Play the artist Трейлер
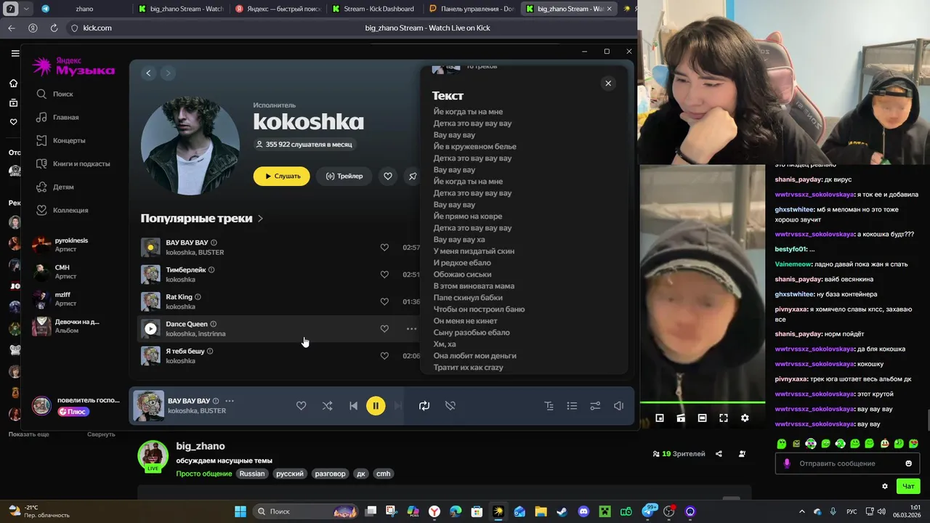 [x=344, y=176]
